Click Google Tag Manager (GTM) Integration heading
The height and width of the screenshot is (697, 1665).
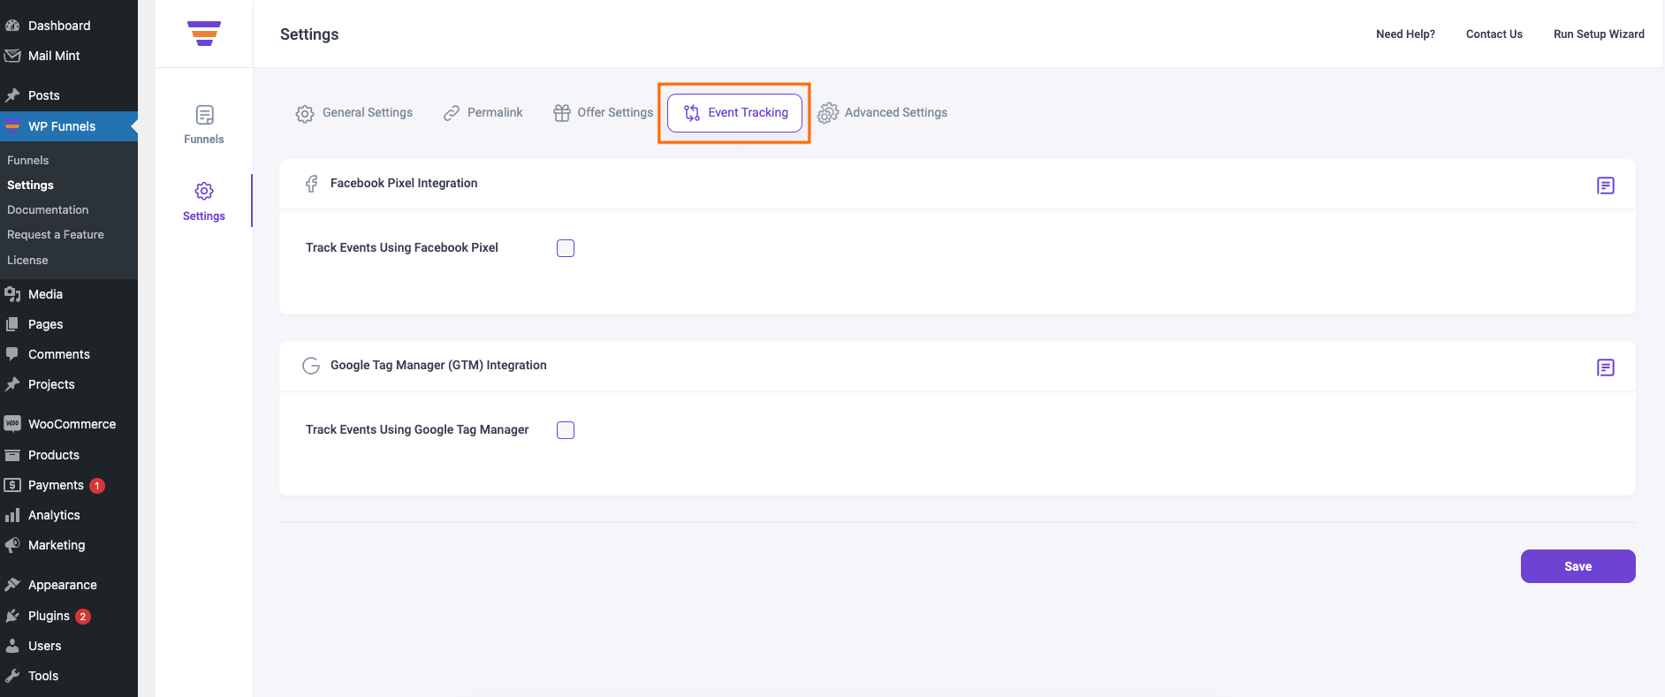coord(438,365)
